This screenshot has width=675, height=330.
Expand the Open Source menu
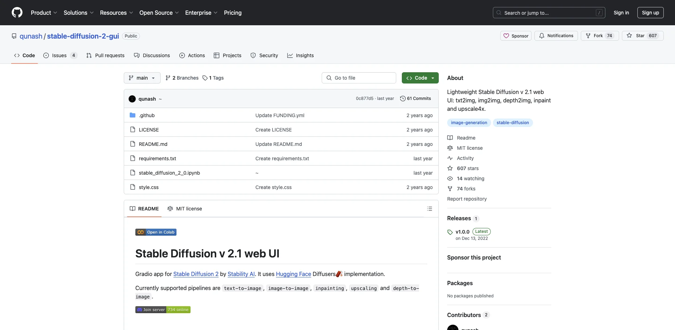159,13
